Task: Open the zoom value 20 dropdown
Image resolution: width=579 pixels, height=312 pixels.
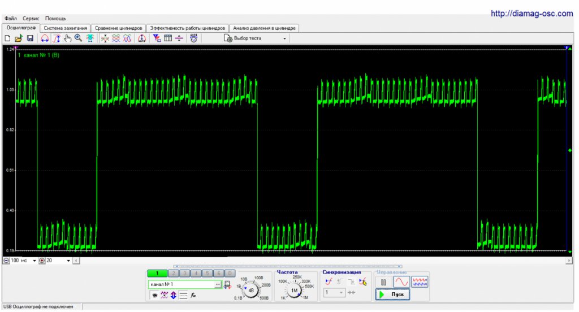Action: [x=68, y=261]
